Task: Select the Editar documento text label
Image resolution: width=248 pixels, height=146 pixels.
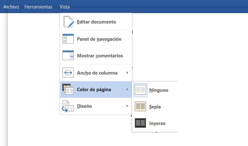Action: click(96, 22)
